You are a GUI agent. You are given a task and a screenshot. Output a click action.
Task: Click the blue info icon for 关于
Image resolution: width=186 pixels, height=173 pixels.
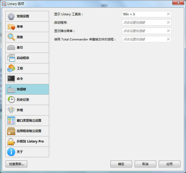[11, 152]
